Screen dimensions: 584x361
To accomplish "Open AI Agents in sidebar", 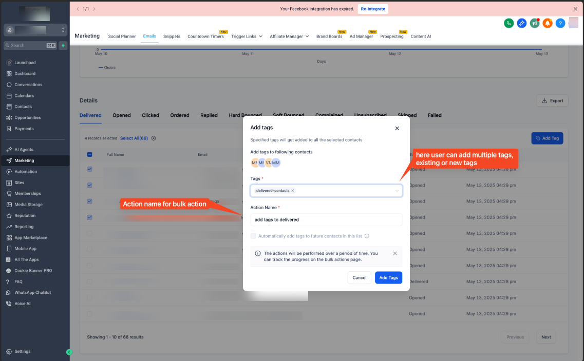I will point(24,149).
